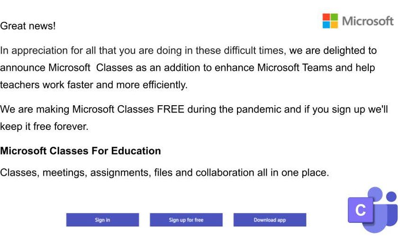The width and height of the screenshot is (400, 247).
Task: Click the green square of Microsoft logo
Action: (334, 17)
